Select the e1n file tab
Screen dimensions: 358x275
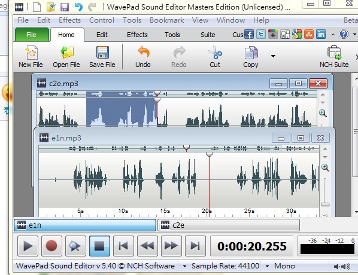point(85,225)
